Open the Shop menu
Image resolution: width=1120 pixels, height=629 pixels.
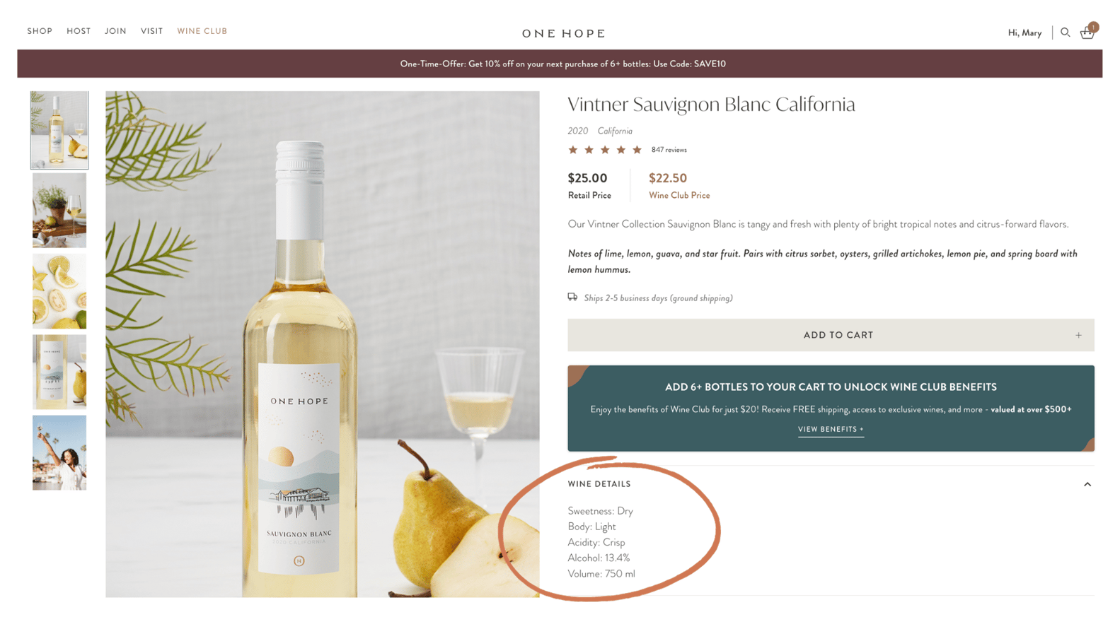pos(40,31)
